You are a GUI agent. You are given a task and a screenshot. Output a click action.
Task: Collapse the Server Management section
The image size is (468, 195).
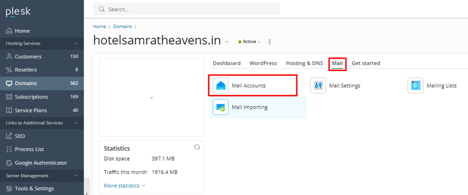pos(76,176)
